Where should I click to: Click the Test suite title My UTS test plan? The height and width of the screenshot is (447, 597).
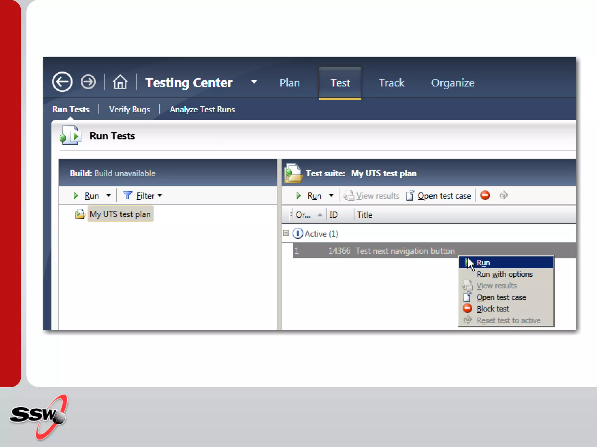(384, 173)
